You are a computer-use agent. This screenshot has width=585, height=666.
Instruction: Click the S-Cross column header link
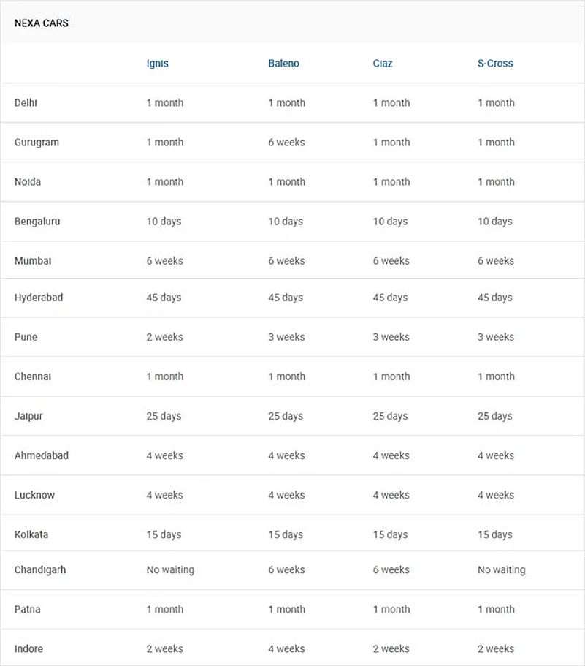[495, 64]
